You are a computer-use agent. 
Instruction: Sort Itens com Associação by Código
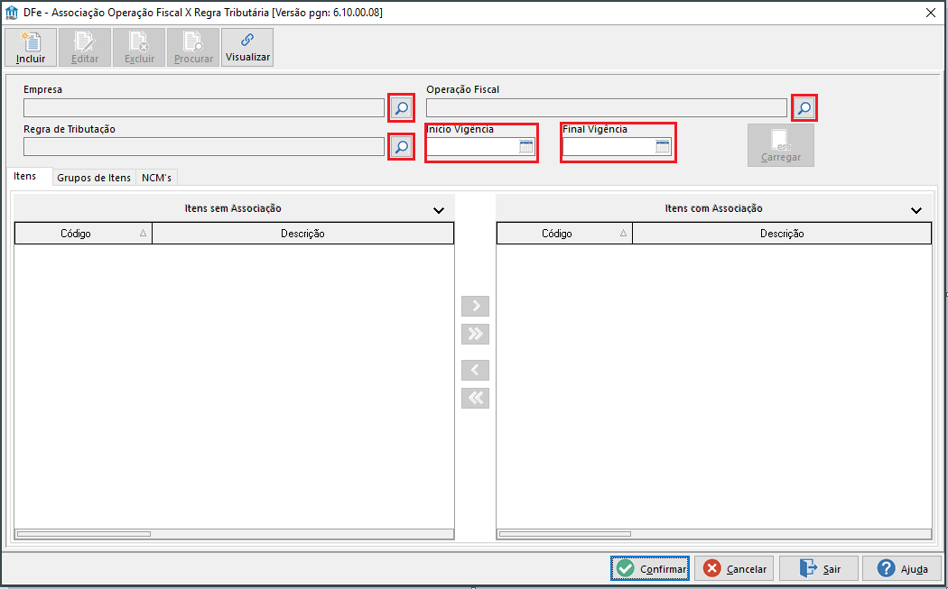click(x=564, y=234)
